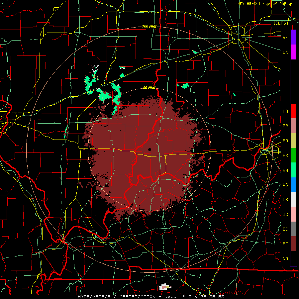Click the IC light pink legend swatch
Screen dimensions: 299x299
[x=293, y=214]
